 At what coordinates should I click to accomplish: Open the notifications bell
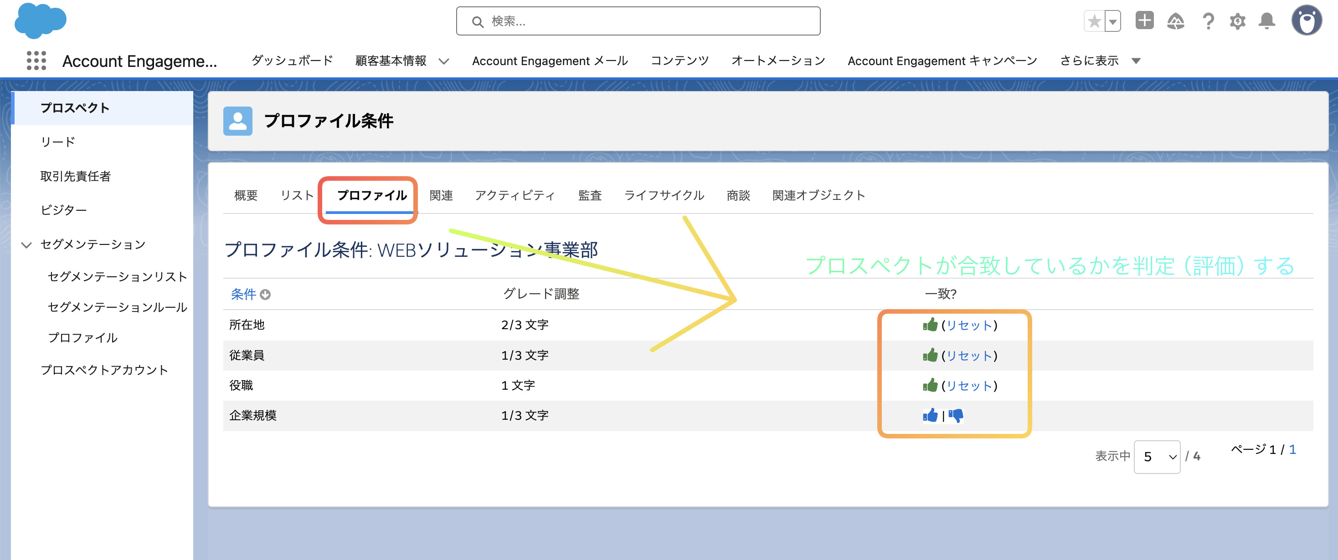[1267, 21]
